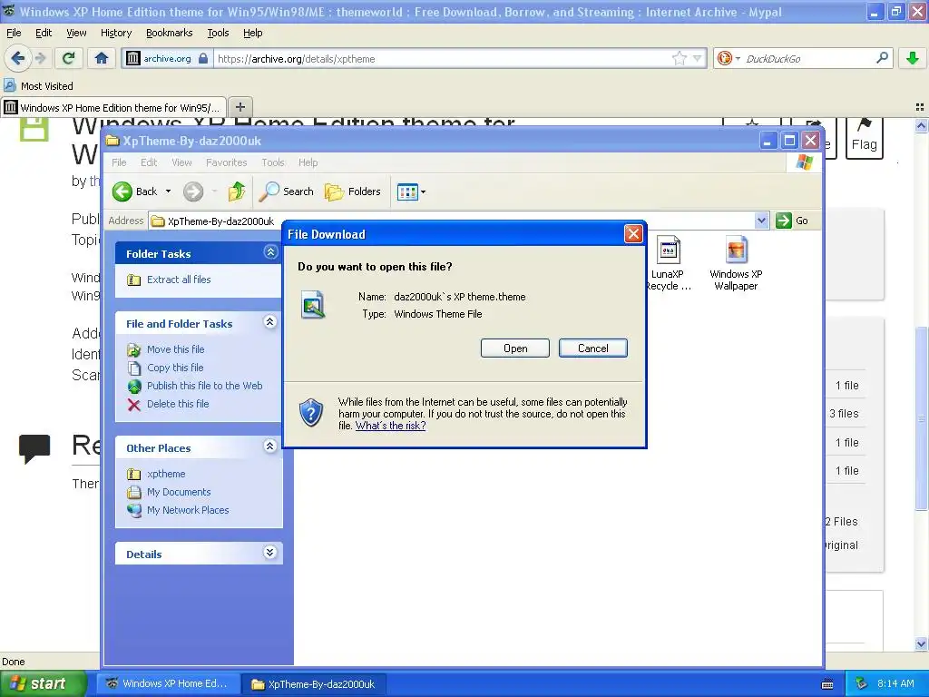The height and width of the screenshot is (697, 929).
Task: Switch to Mypal browser taskbar button
Action: (168, 683)
